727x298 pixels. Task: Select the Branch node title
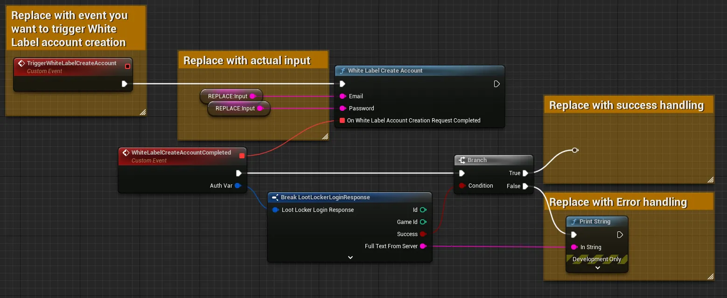pyautogui.click(x=477, y=160)
